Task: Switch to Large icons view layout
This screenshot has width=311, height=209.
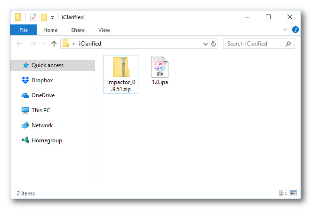Action: point(294,193)
